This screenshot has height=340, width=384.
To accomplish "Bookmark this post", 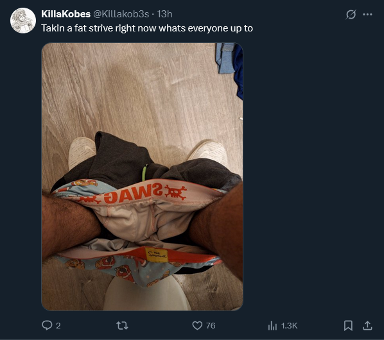I will 348,326.
